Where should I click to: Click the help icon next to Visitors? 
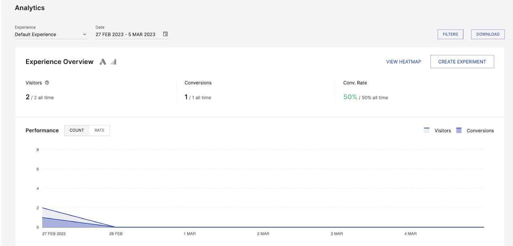pyautogui.click(x=47, y=83)
